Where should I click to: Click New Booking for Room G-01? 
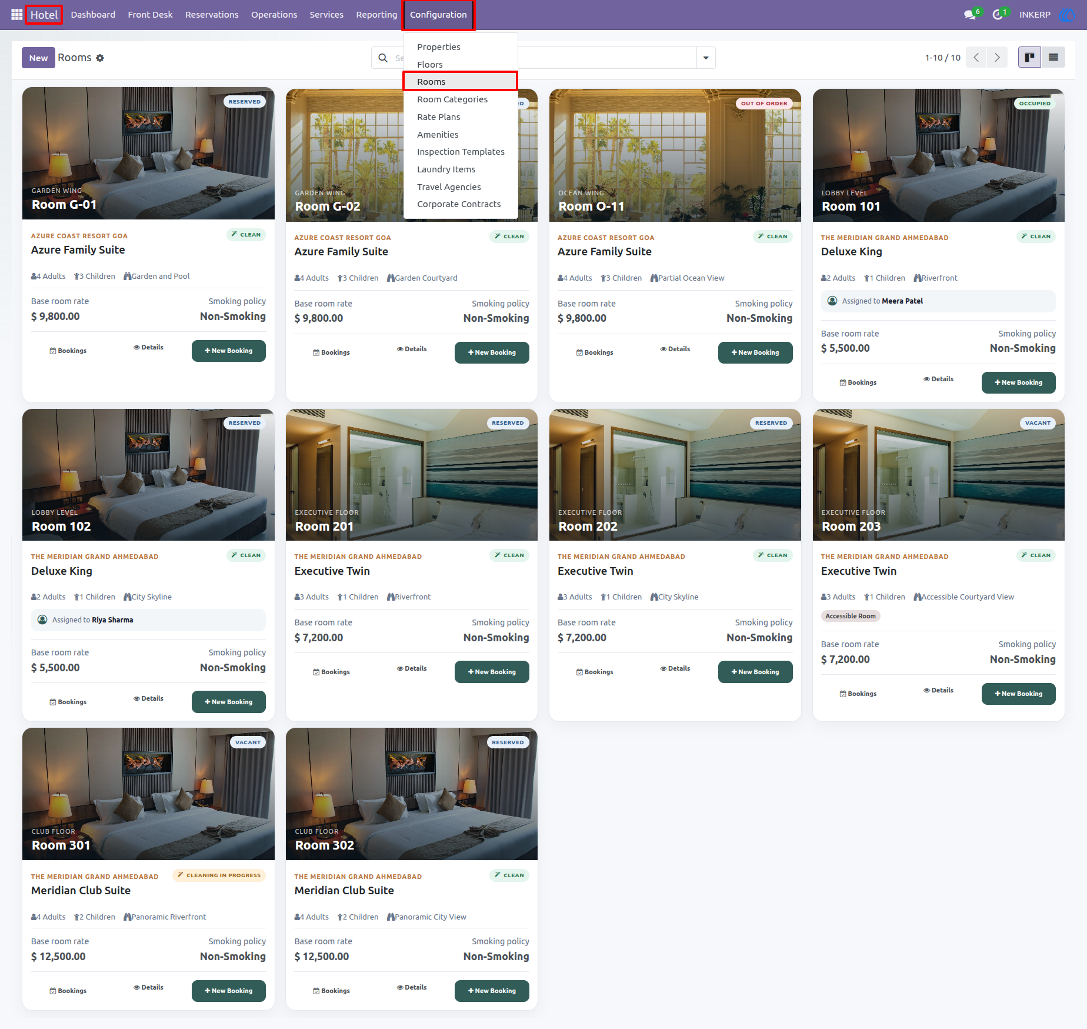(x=229, y=351)
